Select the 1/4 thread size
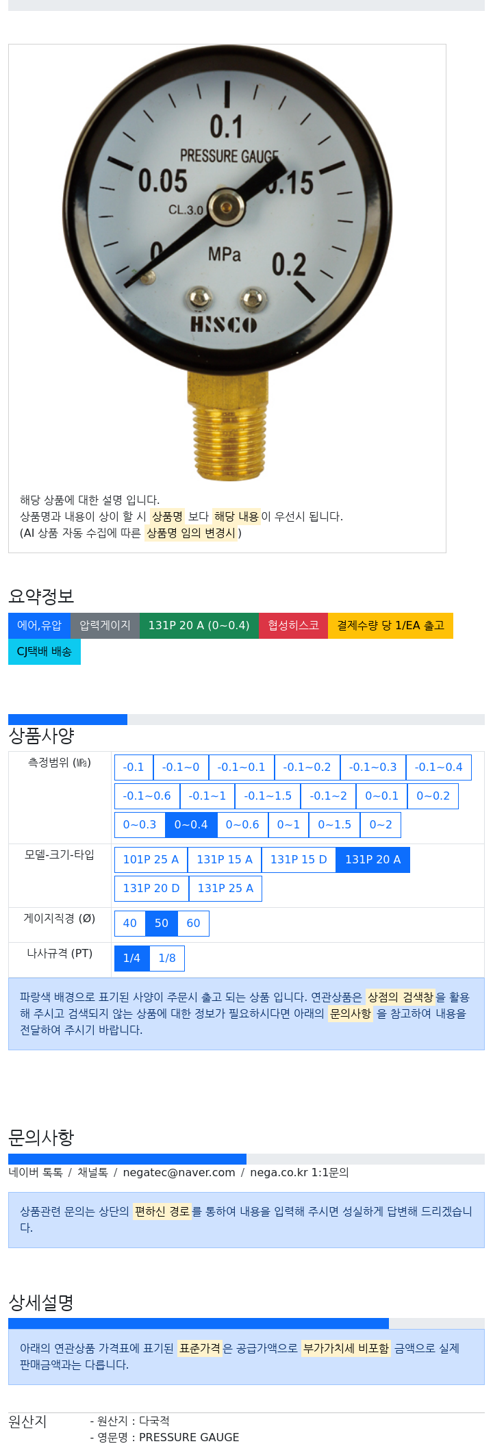This screenshot has height=1446, width=493. click(x=131, y=958)
